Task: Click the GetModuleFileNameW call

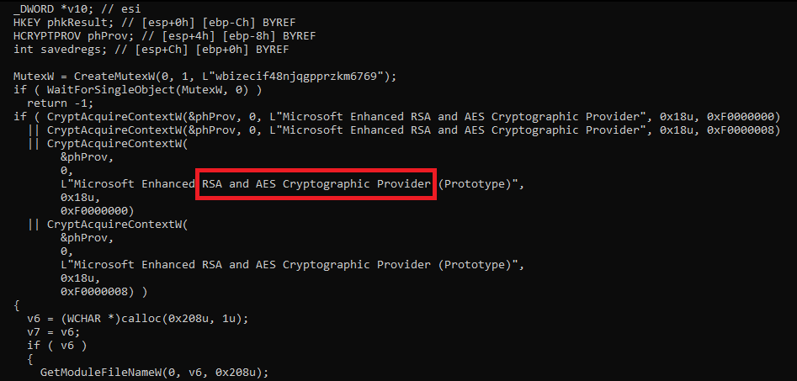Action: pos(154,372)
